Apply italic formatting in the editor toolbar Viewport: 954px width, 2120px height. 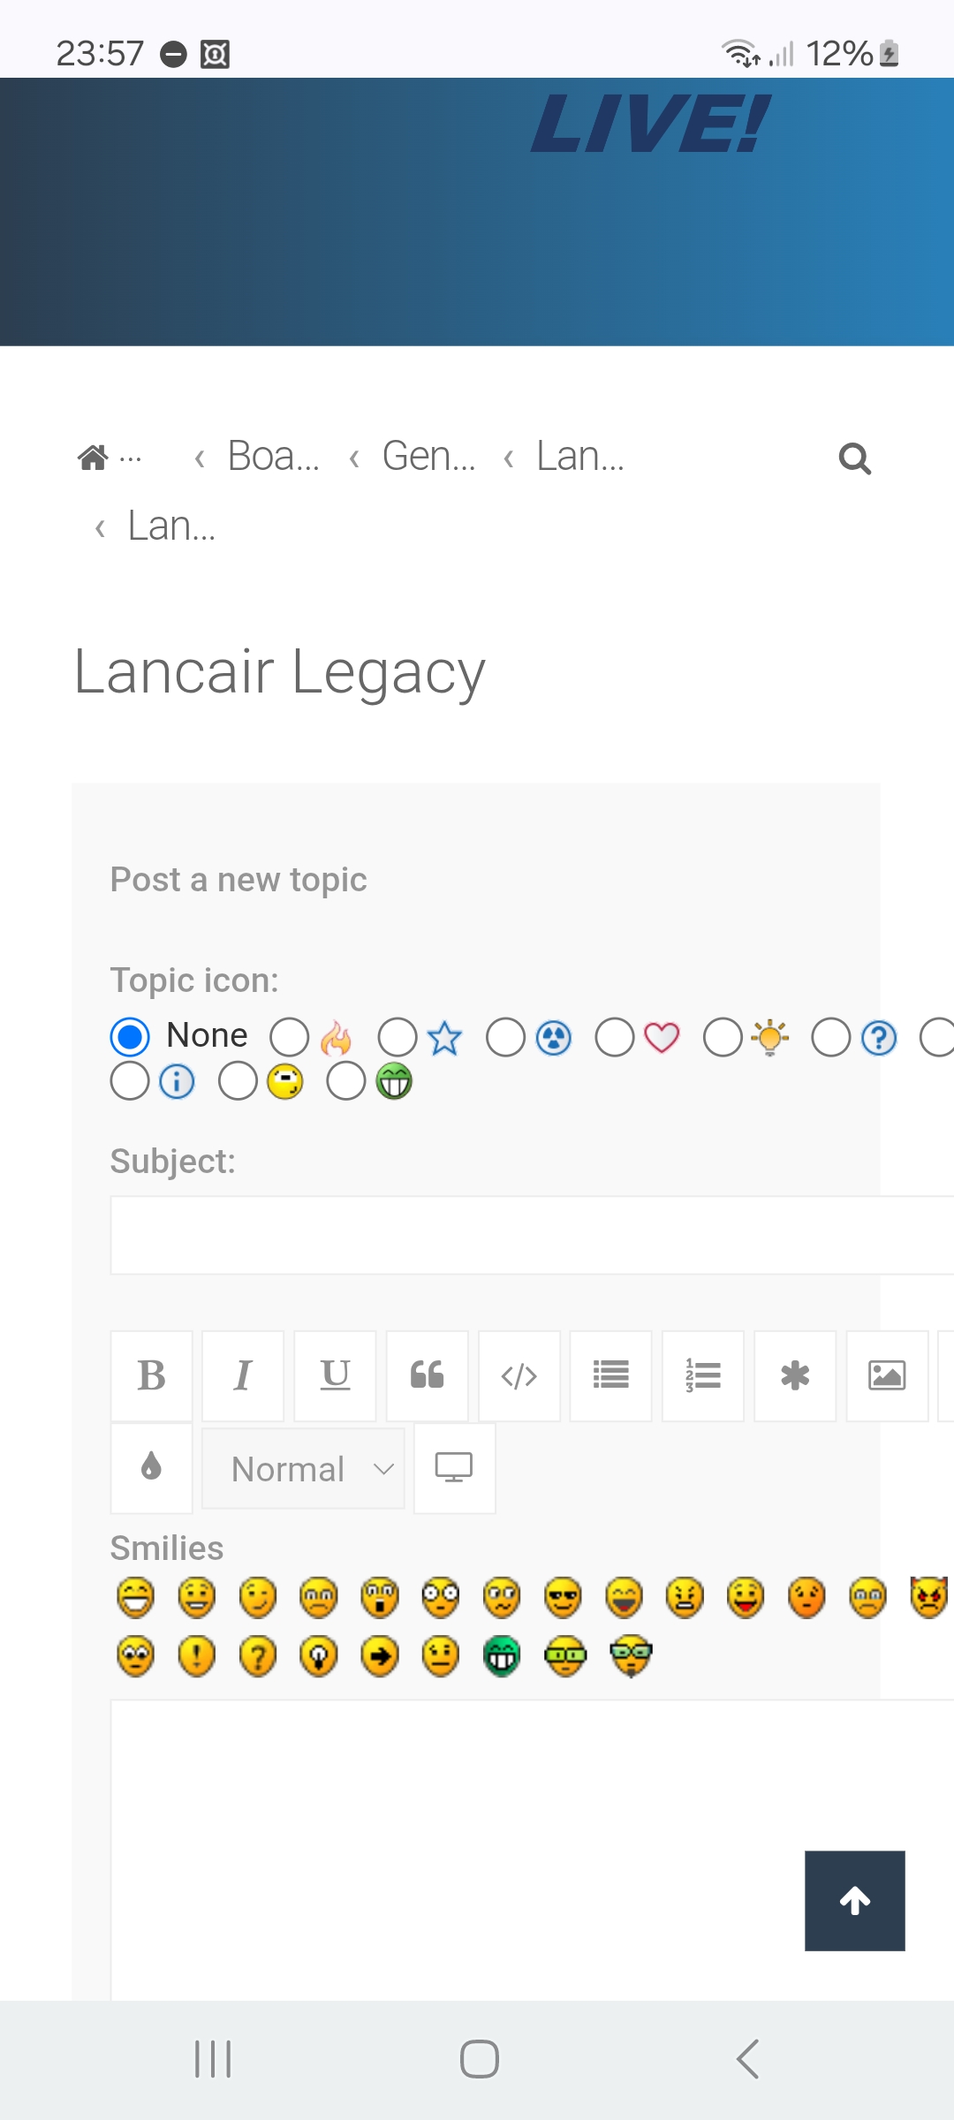pyautogui.click(x=243, y=1375)
